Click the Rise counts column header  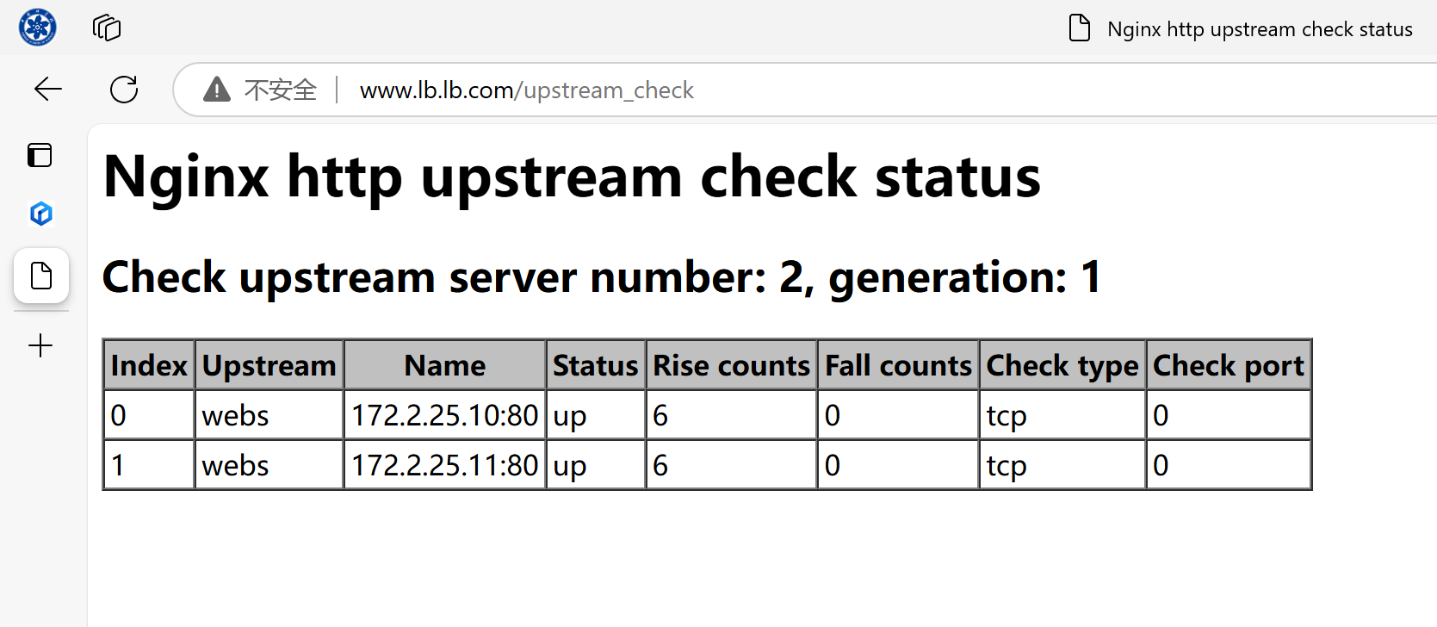click(x=731, y=365)
